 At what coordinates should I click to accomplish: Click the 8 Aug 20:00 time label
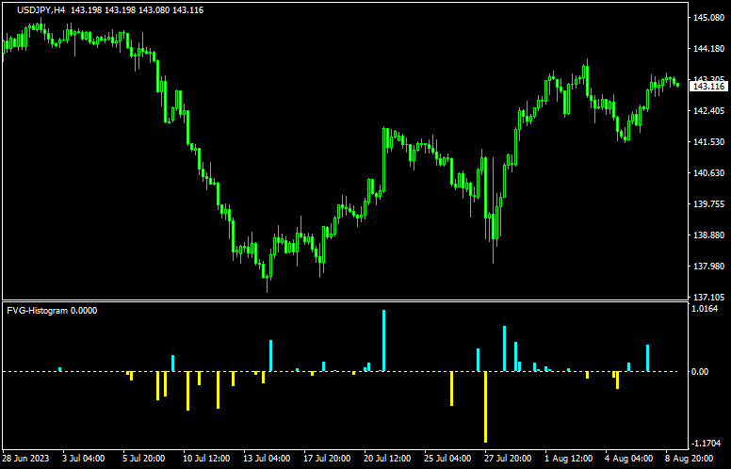click(689, 459)
